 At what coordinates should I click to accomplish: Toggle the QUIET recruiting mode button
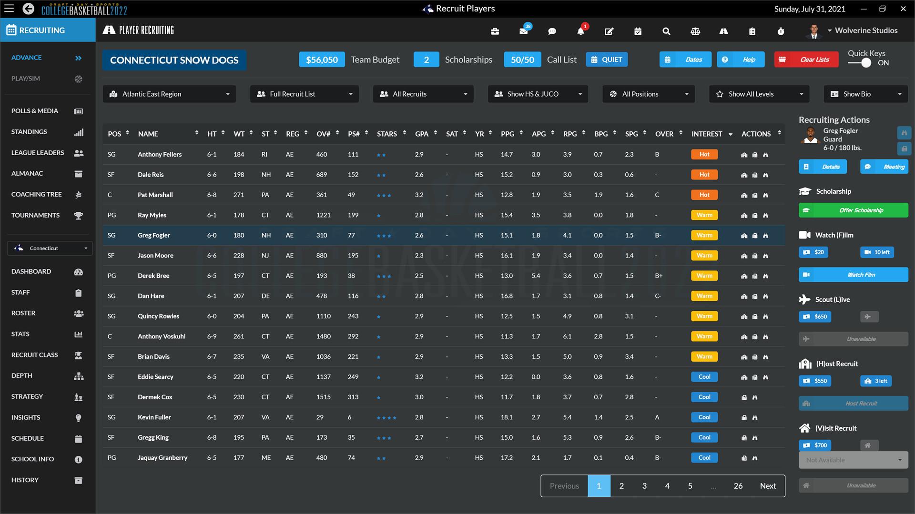[x=607, y=59]
